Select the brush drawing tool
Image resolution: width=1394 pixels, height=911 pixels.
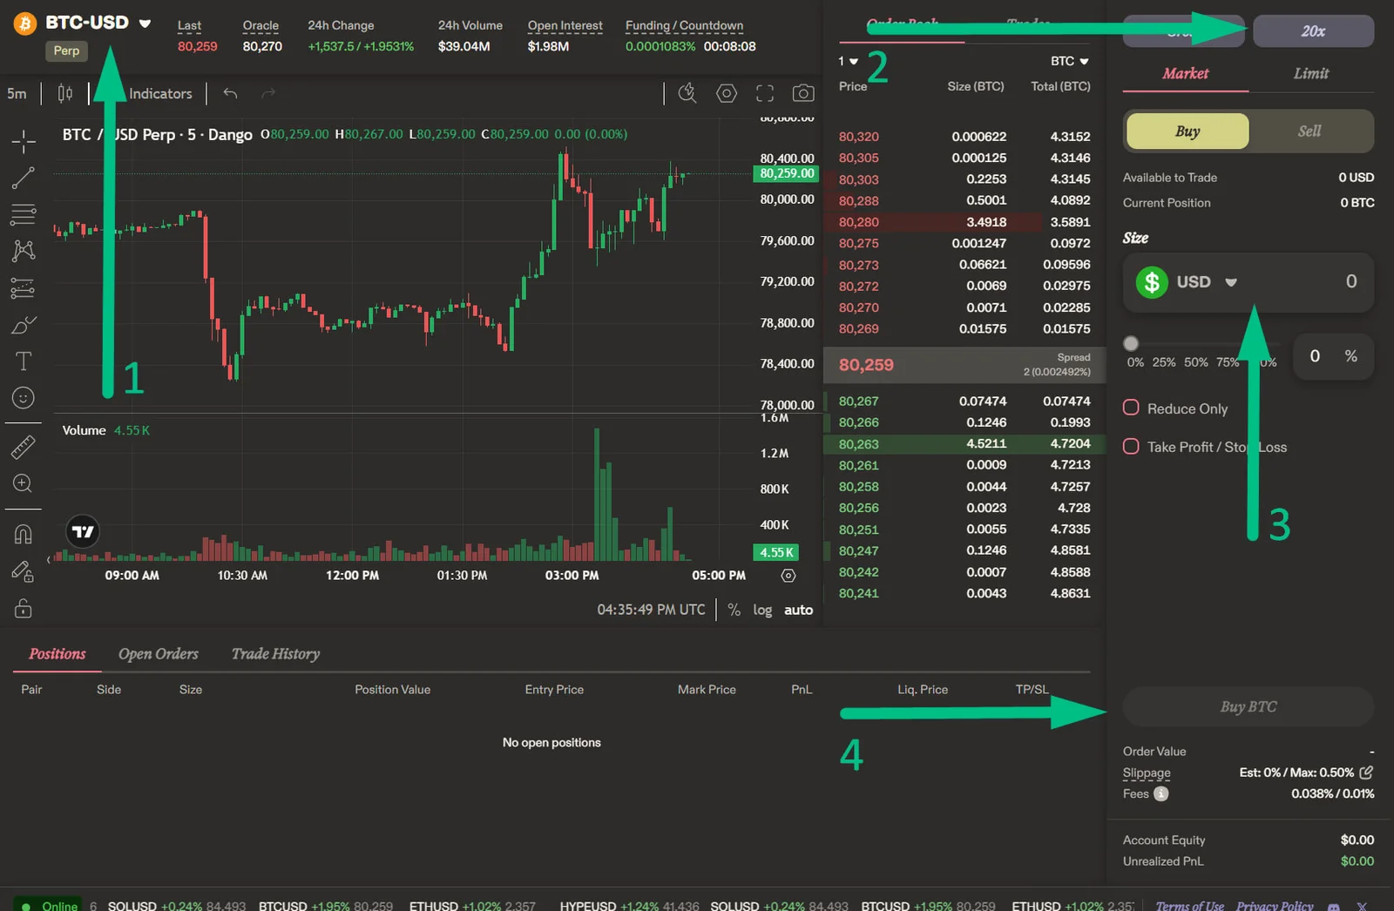tap(24, 325)
